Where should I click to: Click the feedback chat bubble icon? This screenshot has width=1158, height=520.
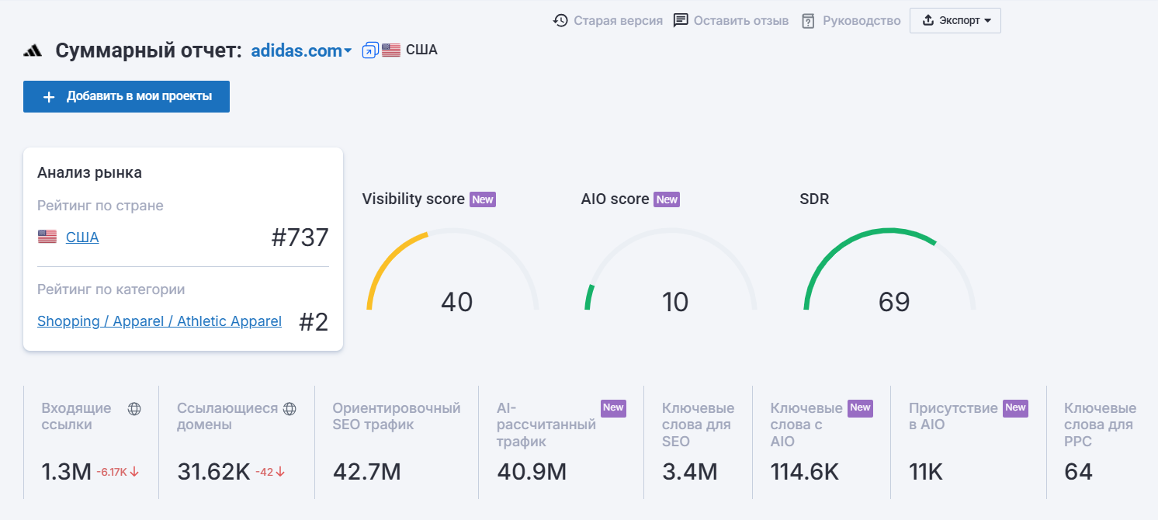click(x=680, y=20)
